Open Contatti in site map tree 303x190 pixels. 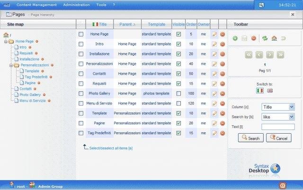pyautogui.click(x=26, y=89)
